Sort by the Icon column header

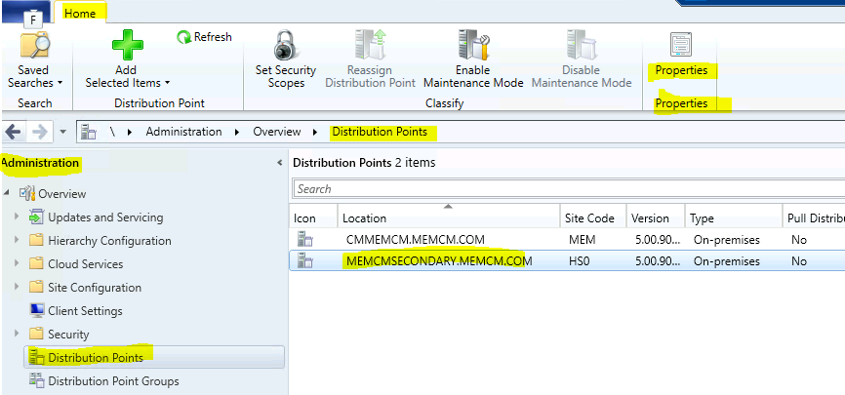coord(313,218)
